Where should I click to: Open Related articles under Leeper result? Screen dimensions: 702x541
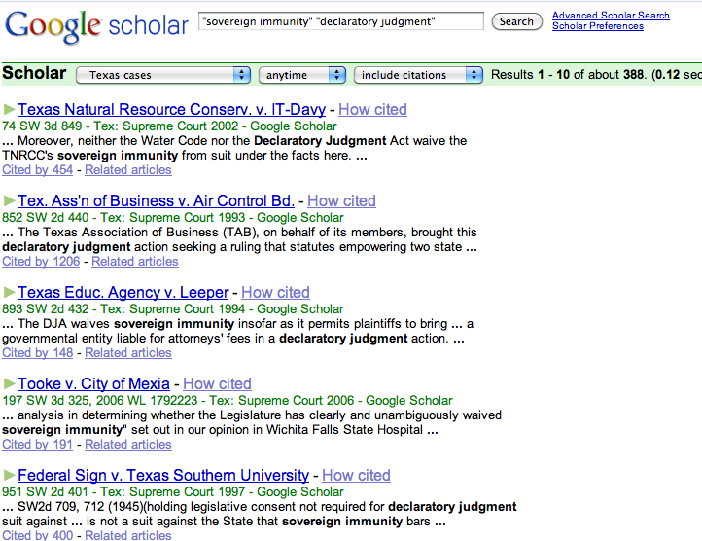tap(128, 353)
